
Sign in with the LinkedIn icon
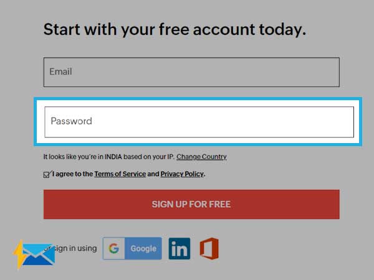[x=180, y=248]
